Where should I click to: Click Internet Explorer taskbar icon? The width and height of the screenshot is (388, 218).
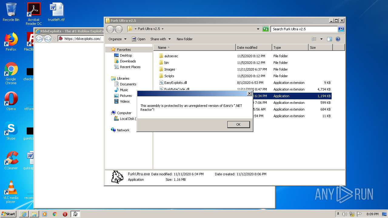point(24,214)
